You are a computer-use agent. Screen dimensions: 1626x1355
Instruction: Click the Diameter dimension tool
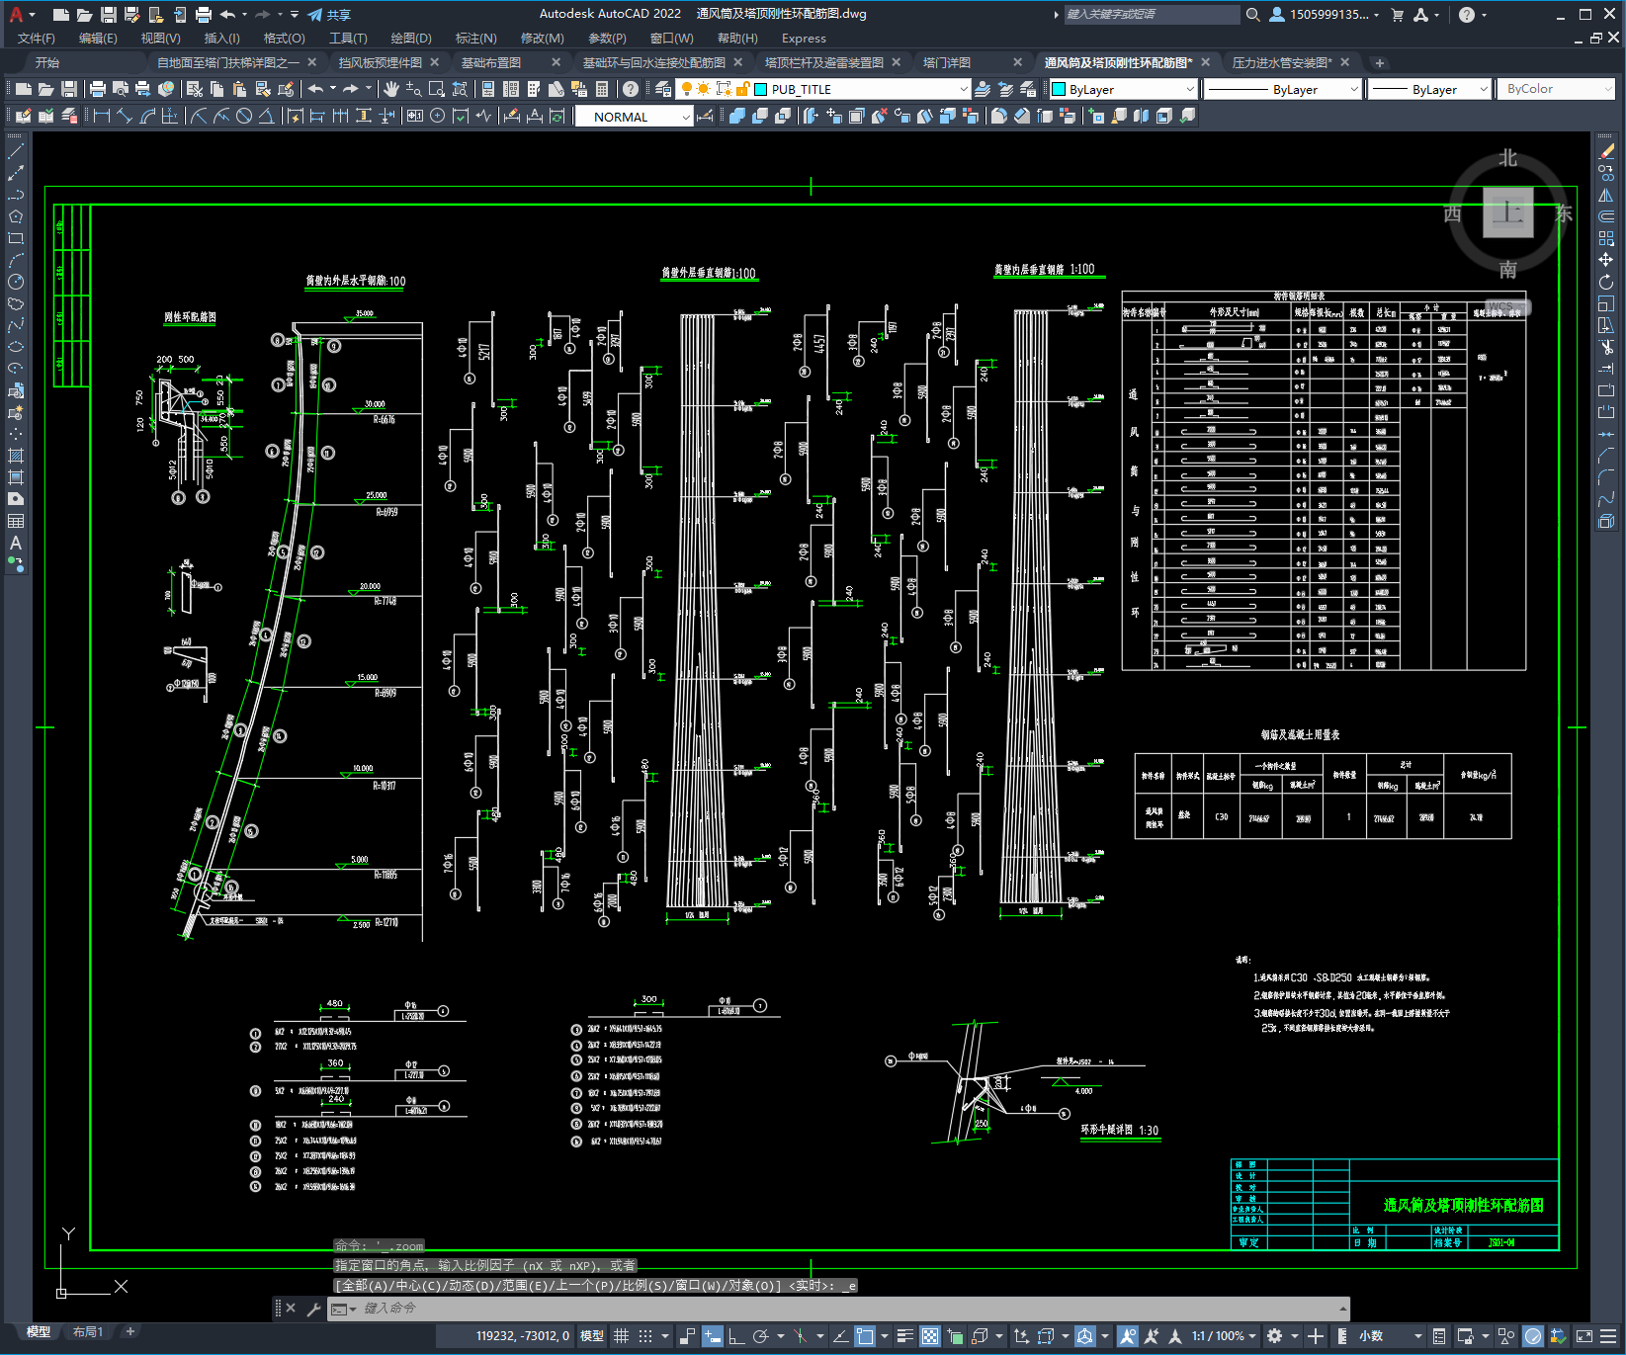pos(244,117)
